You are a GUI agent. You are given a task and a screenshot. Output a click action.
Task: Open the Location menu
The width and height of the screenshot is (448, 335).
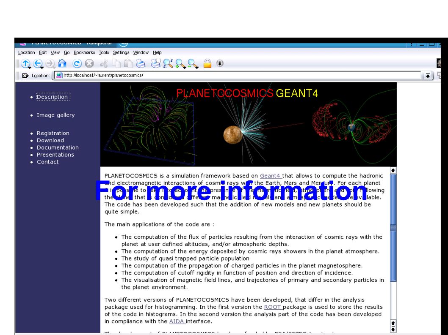[x=26, y=52]
